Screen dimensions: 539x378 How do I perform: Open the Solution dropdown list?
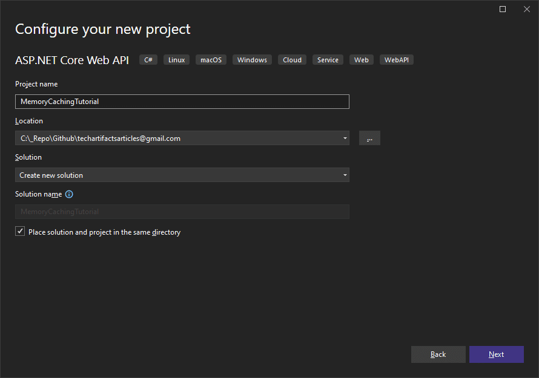pyautogui.click(x=182, y=175)
